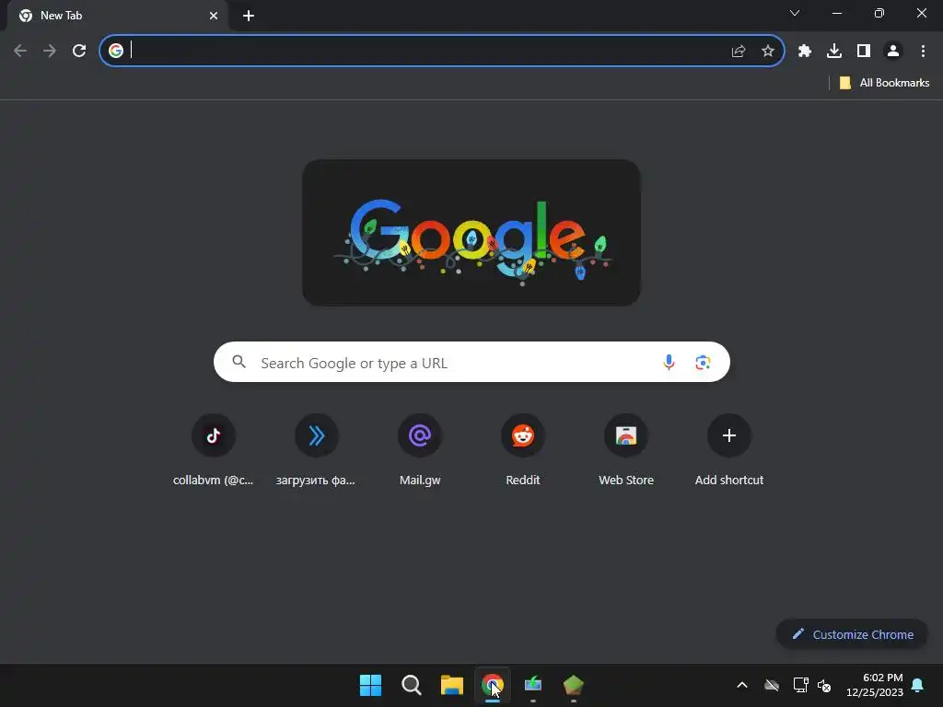Open the notifications bell

[917, 685]
